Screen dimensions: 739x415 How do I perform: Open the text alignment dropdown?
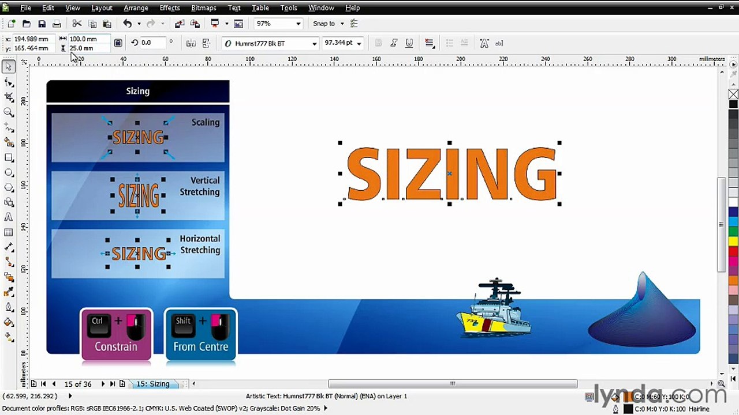tap(430, 43)
